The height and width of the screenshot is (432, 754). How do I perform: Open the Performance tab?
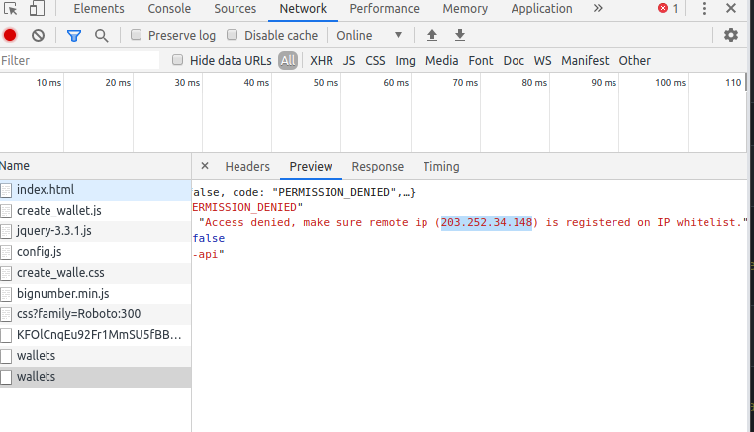384,9
